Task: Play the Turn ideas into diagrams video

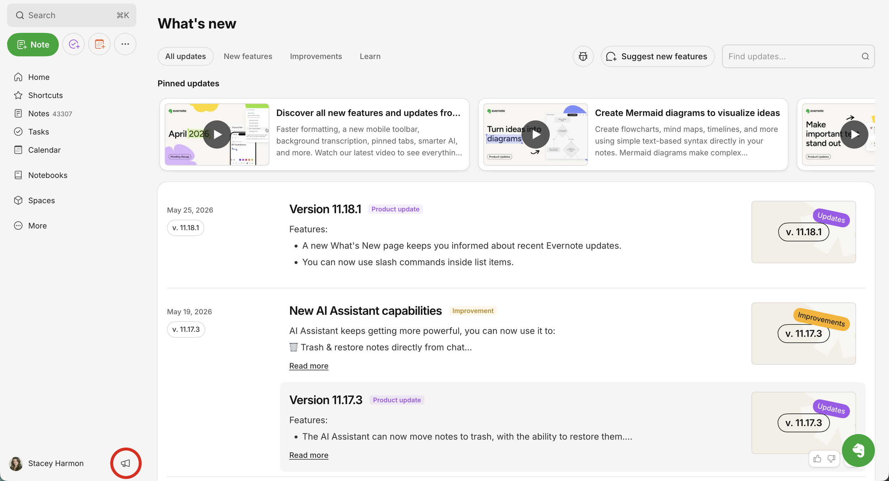Action: (x=536, y=134)
